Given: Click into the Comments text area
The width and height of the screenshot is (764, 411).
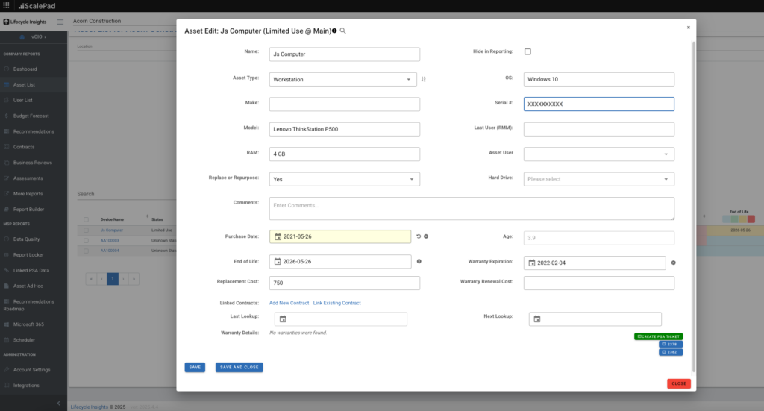Looking at the screenshot, I should coord(472,208).
